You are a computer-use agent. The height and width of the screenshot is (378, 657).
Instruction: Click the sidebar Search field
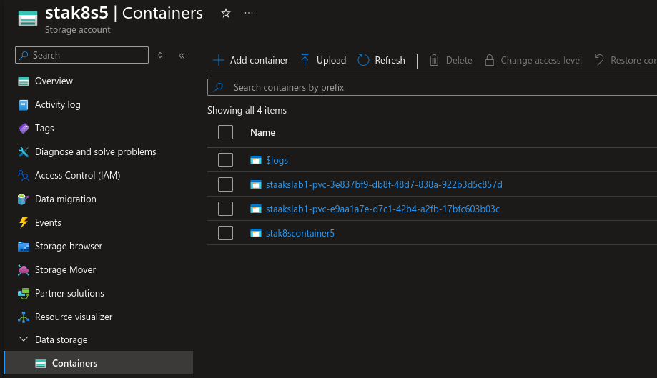81,55
